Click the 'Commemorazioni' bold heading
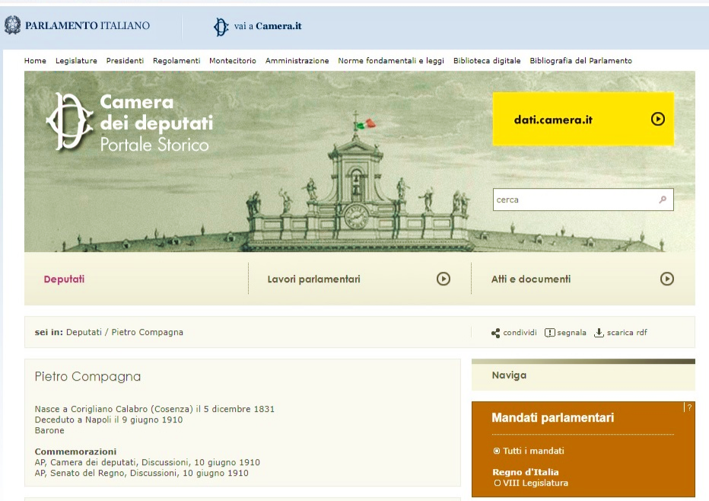Screen dimensions: 709x501 pos(75,452)
